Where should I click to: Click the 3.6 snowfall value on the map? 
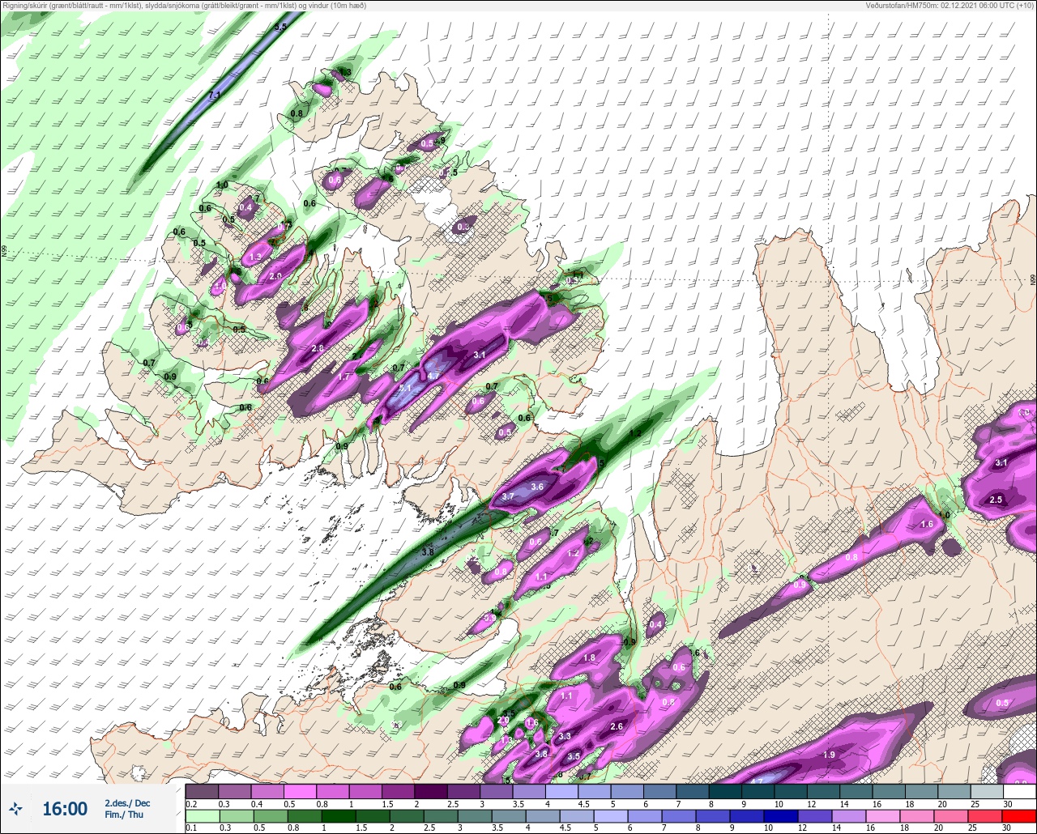[536, 487]
